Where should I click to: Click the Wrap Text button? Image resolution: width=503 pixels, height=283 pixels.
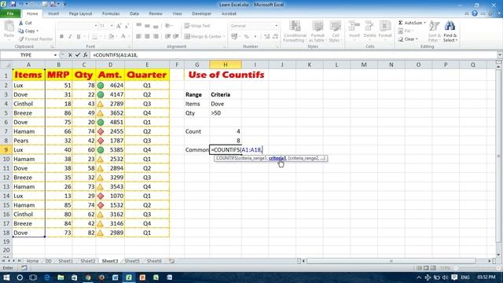(x=197, y=26)
